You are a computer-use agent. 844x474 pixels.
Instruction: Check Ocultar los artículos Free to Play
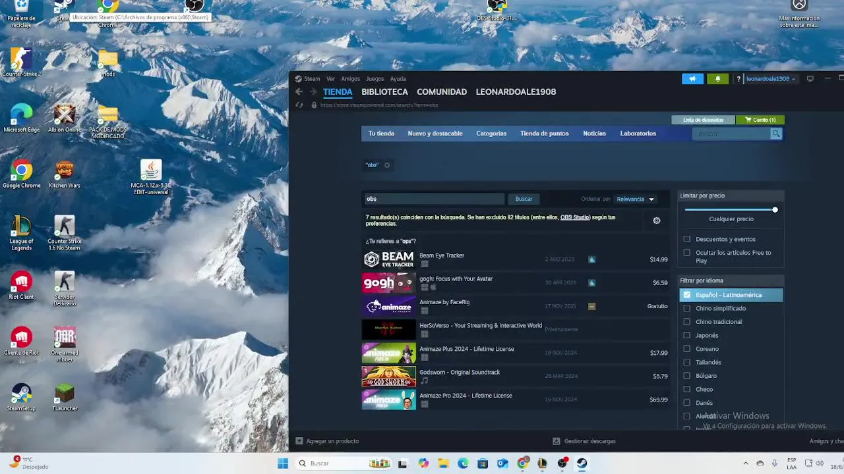click(687, 253)
